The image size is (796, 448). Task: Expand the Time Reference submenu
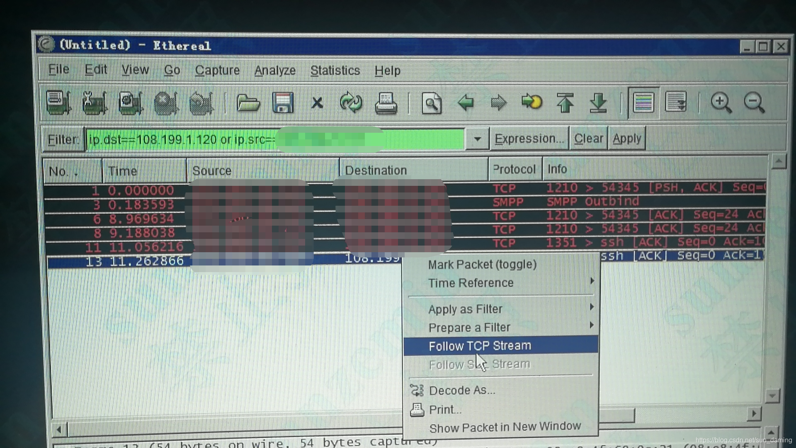471,283
